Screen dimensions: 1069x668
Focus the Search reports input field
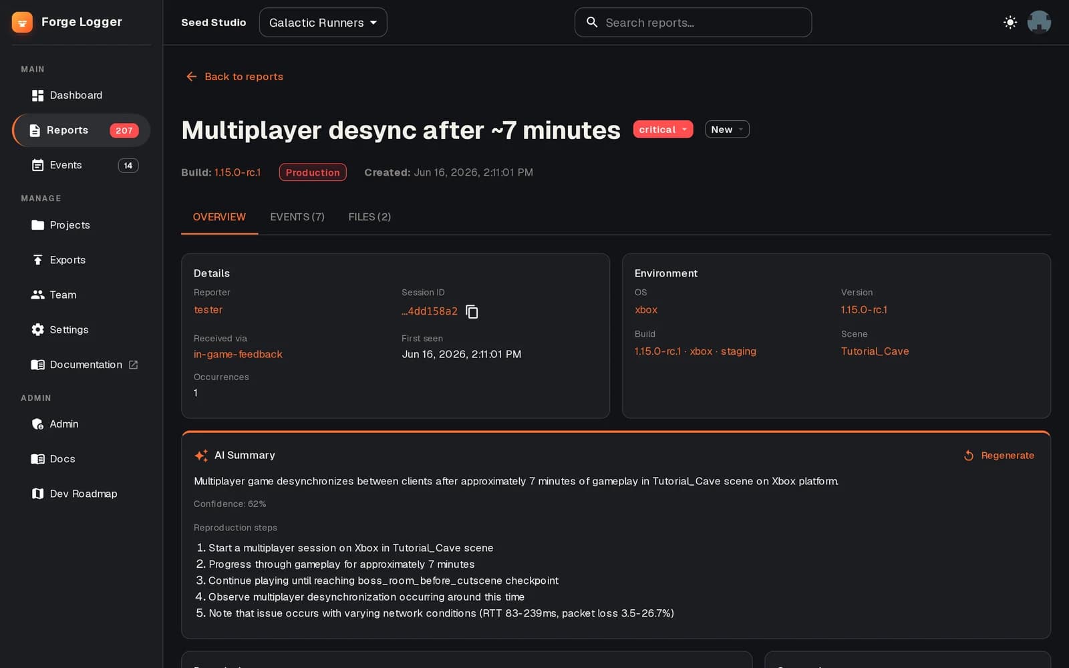point(693,22)
